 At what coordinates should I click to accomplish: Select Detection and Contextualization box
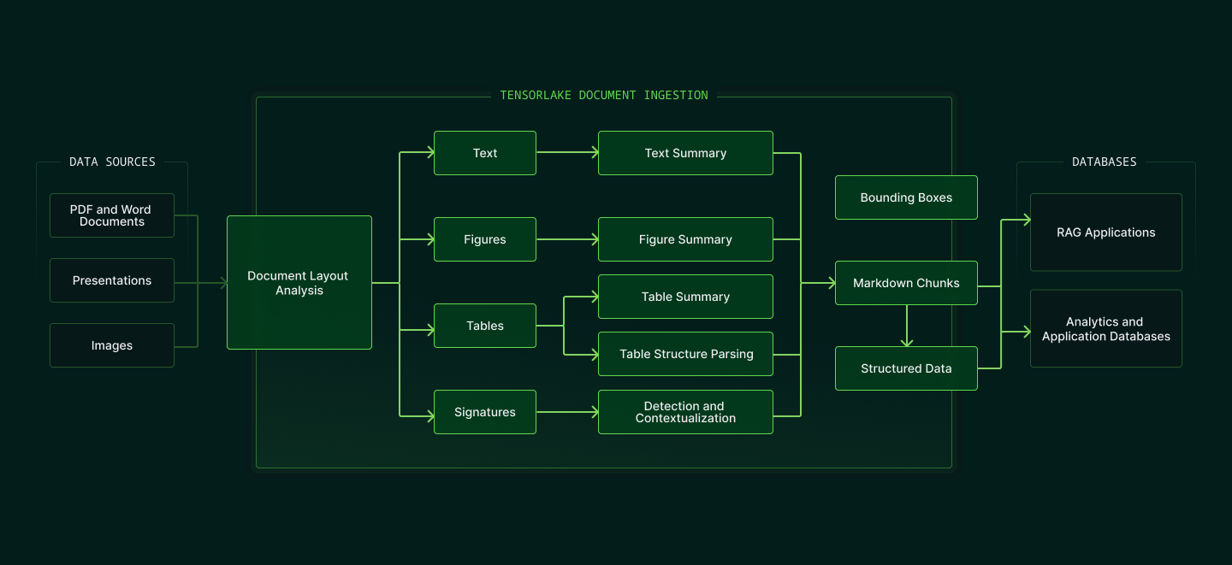pyautogui.click(x=685, y=412)
